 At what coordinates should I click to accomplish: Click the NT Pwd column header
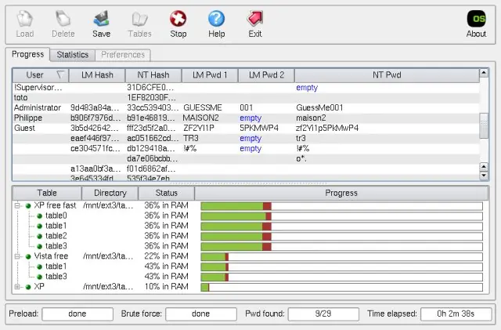(387, 75)
